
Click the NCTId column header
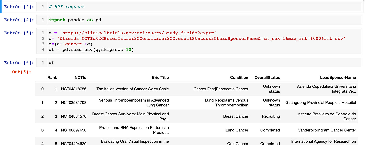[x=80, y=78]
